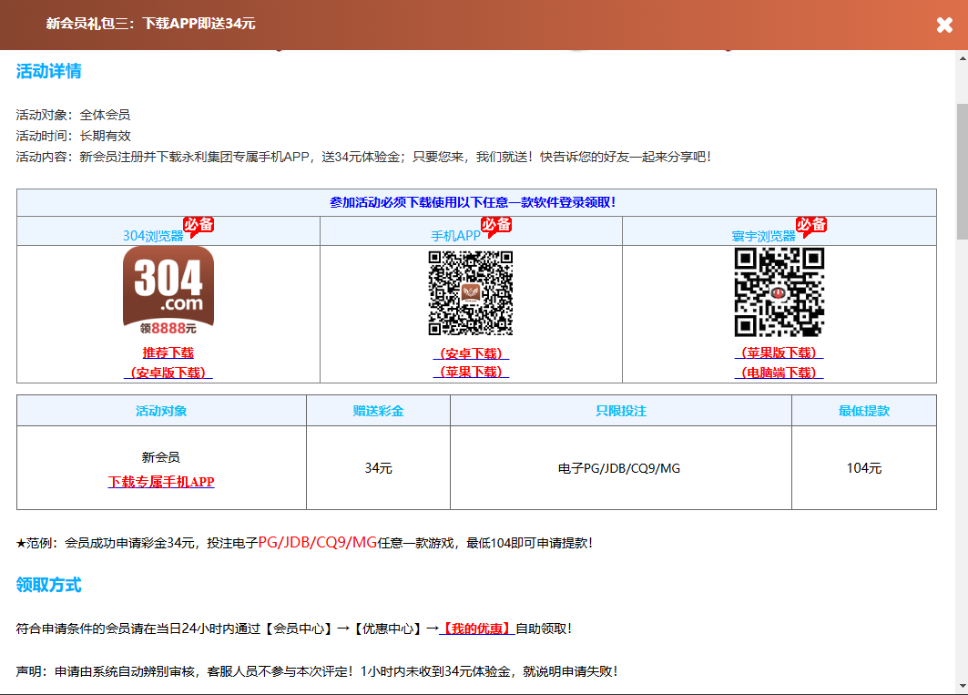Click the 寰宇浏览器 QR code image
968x695 pixels.
[x=779, y=292]
